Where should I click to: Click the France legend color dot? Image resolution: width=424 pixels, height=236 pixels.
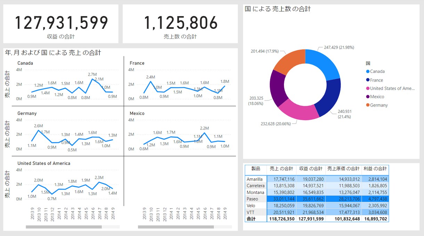pyautogui.click(x=368, y=80)
